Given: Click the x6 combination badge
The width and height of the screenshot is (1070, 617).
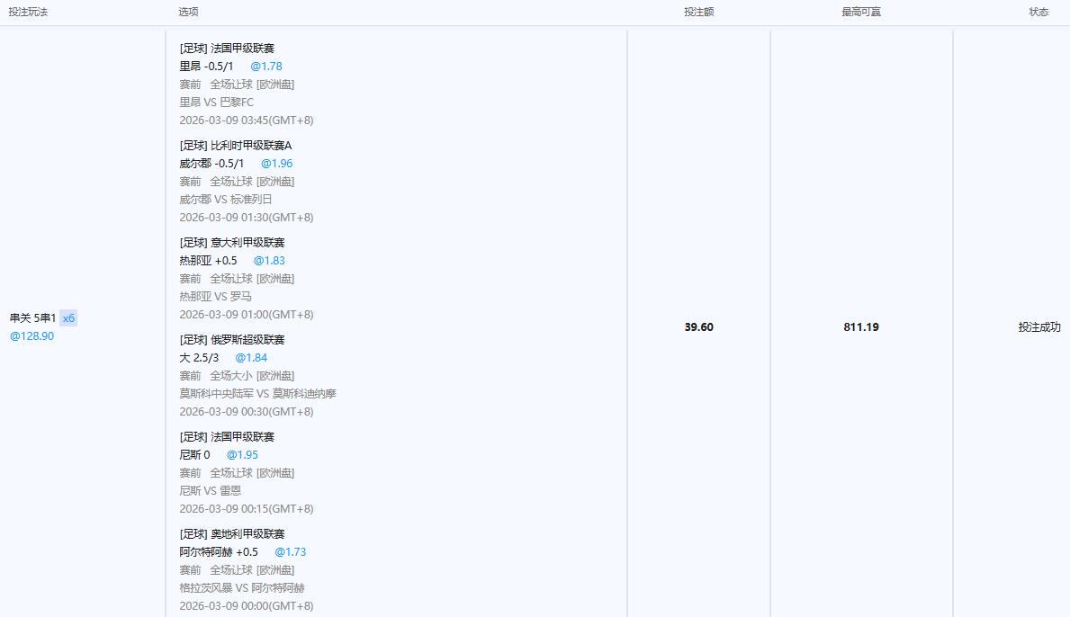Looking at the screenshot, I should coord(69,318).
